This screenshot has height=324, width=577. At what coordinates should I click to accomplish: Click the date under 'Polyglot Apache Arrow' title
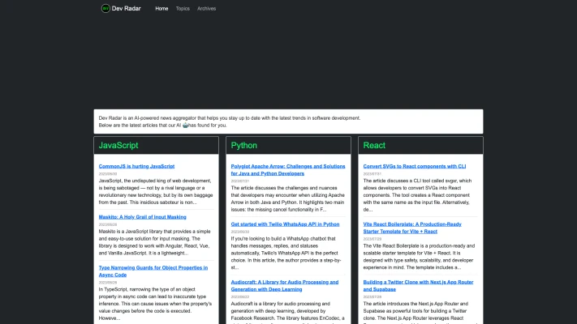(240, 181)
